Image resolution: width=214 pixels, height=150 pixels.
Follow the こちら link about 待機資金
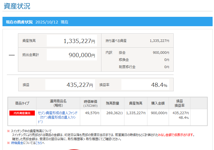tap(39, 143)
